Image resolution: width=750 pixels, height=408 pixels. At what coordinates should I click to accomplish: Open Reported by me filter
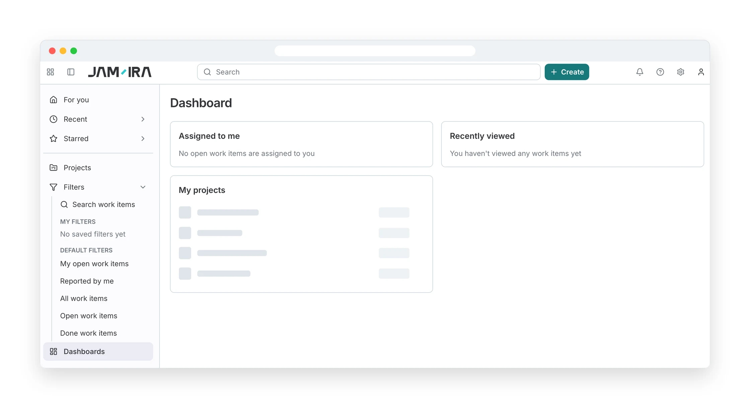point(87,281)
